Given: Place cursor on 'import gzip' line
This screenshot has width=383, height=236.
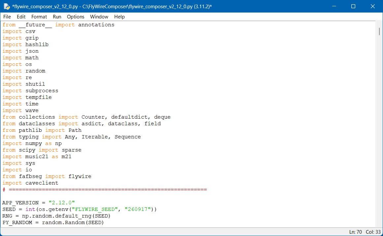Looking at the screenshot, I should click(x=20, y=38).
